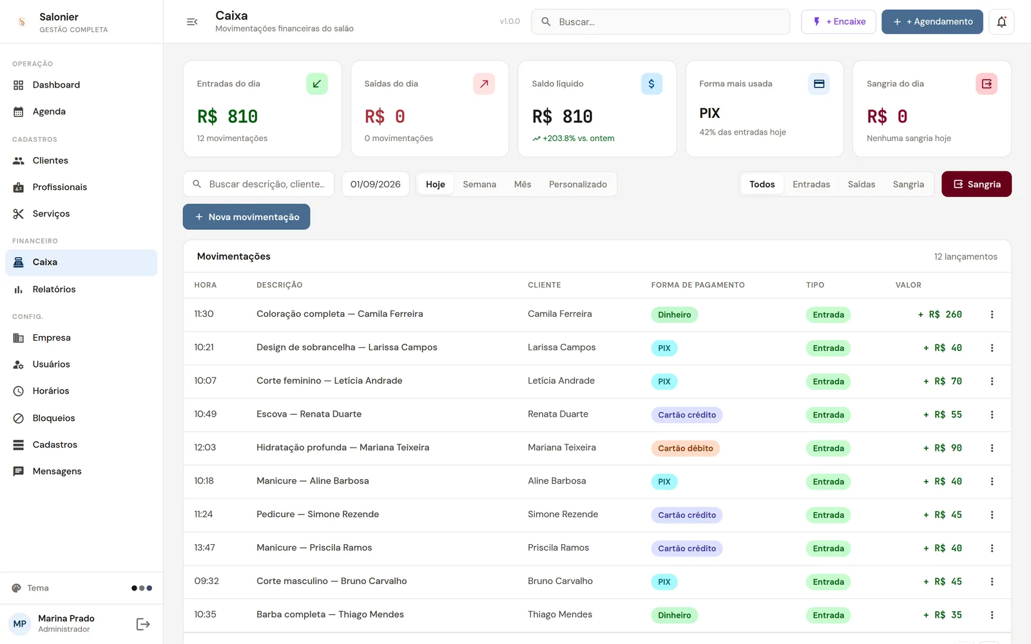Screen dimensions: 1031x644
Task: Click the + Encaixe button
Action: point(838,22)
